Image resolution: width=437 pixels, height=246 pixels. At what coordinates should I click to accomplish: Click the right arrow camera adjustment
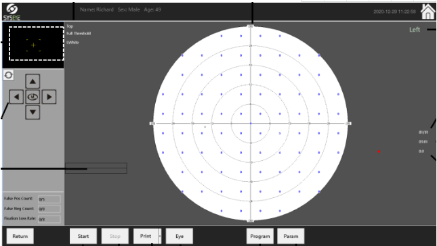pyautogui.click(x=49, y=97)
